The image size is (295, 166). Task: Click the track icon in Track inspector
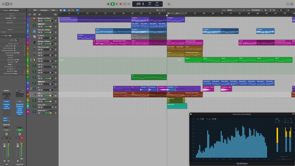tap(16, 40)
